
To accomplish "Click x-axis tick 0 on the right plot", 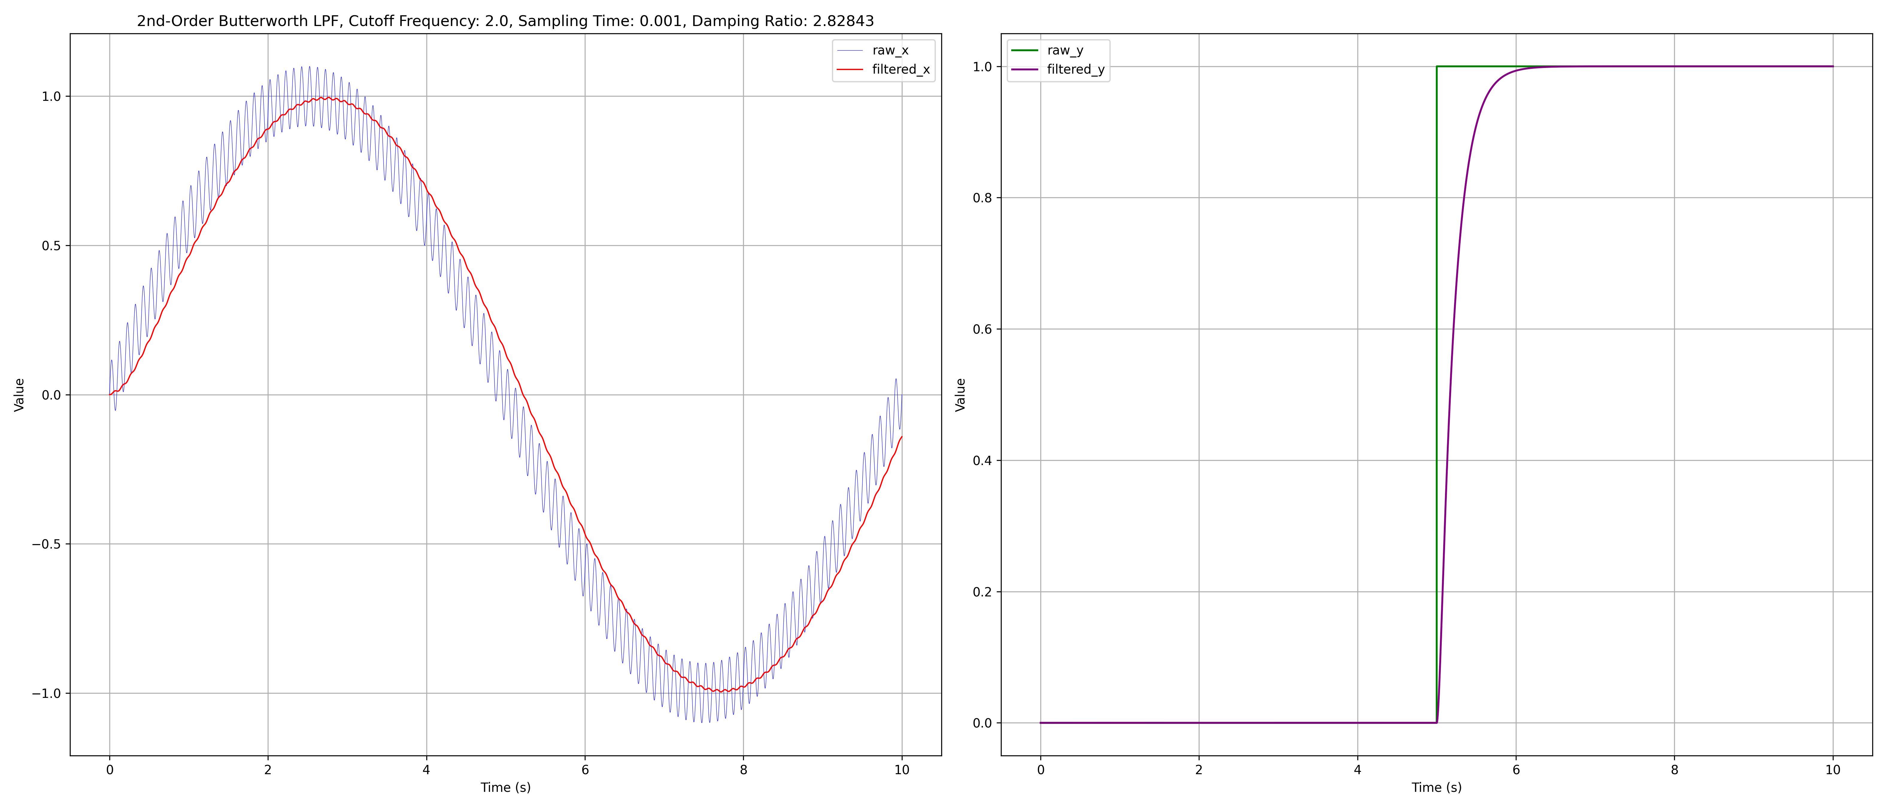I will pos(1040,770).
